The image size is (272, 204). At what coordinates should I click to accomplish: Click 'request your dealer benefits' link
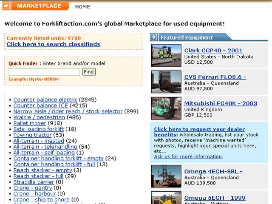click(x=199, y=132)
